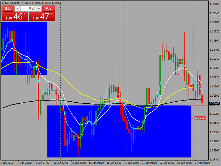Decrease lot size with down arrow
Screen dimensions: 221x166
coord(17,8)
